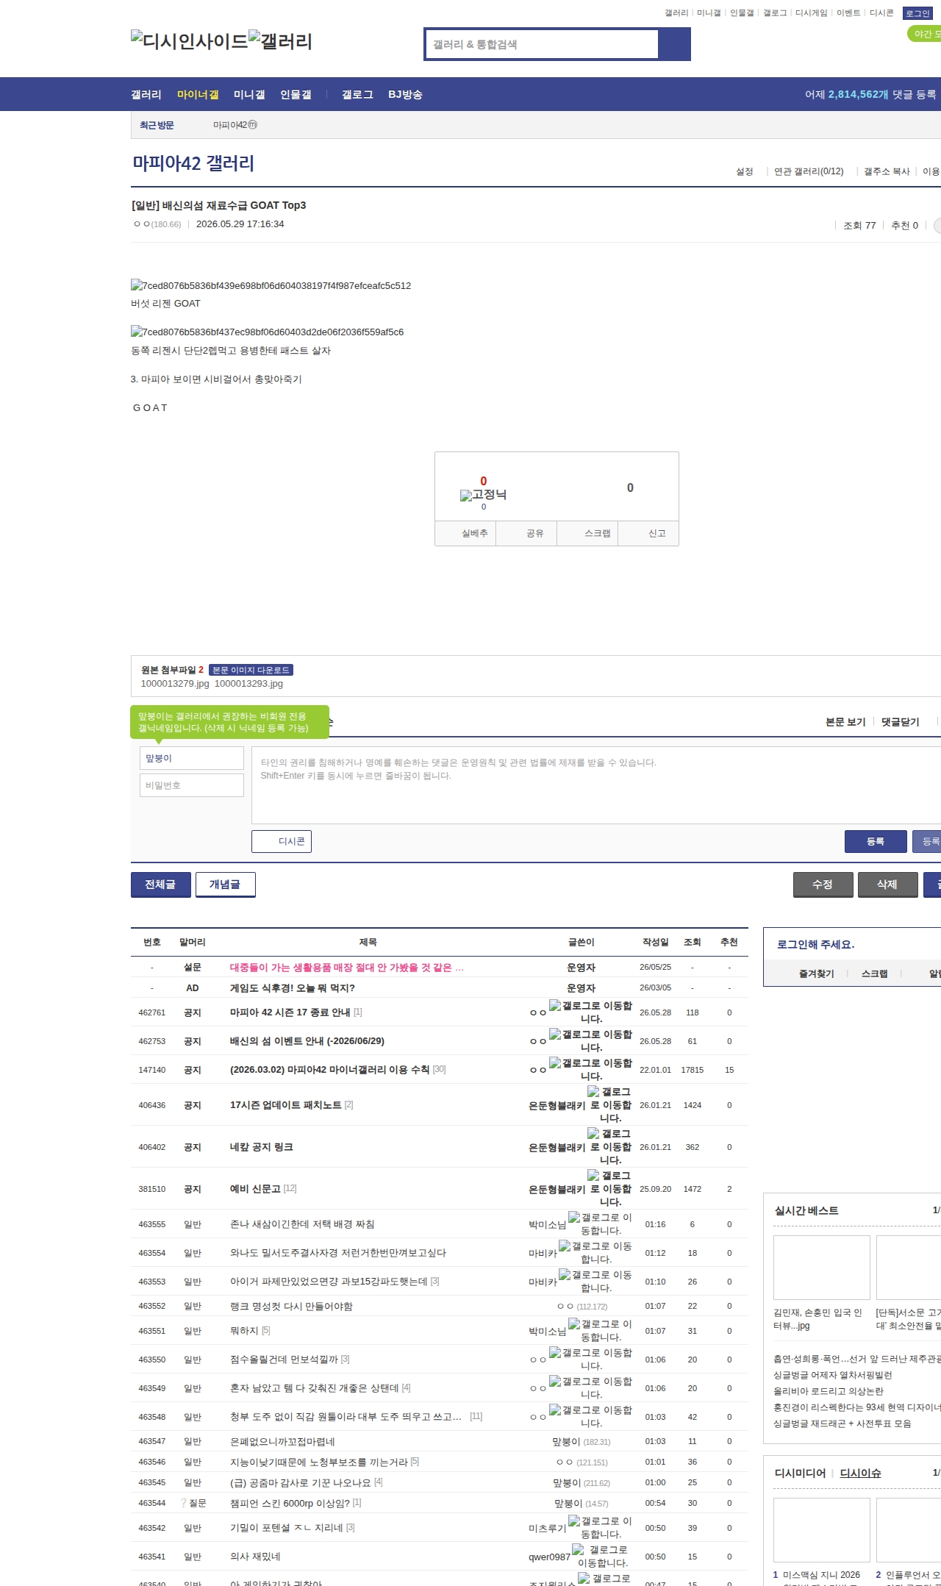Click 본문 보기 link

click(845, 722)
